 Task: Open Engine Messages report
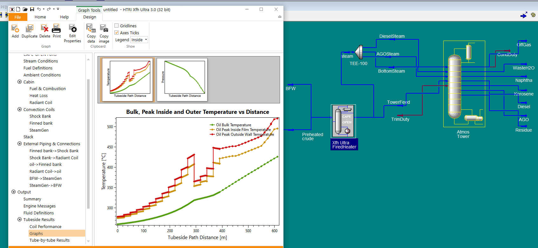tap(39, 206)
